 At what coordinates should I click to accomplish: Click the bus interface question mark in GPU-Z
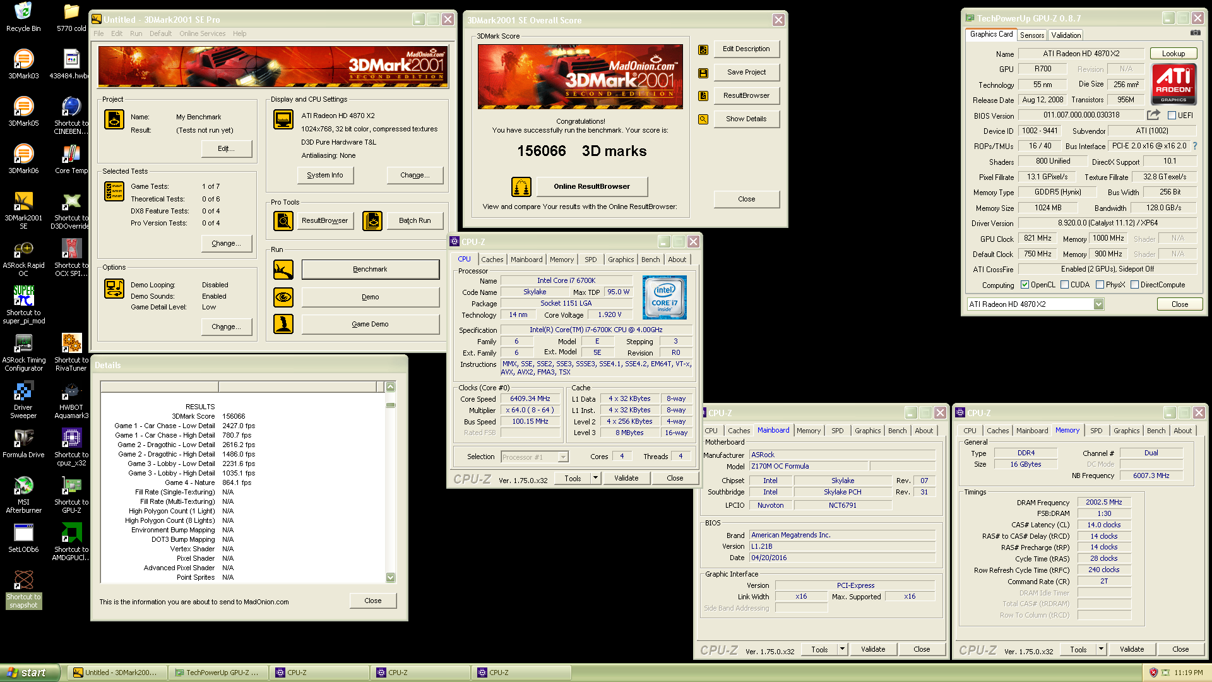coord(1194,146)
